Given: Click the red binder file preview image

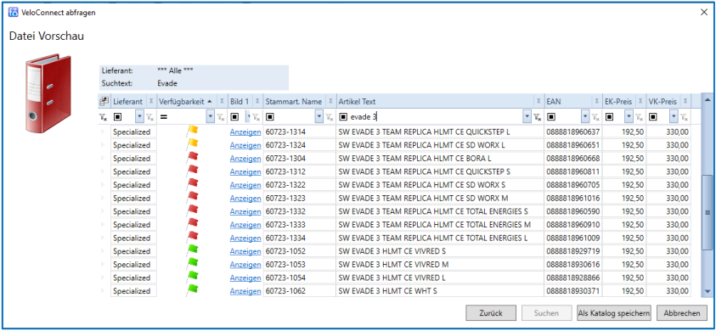Looking at the screenshot, I should tap(48, 93).
